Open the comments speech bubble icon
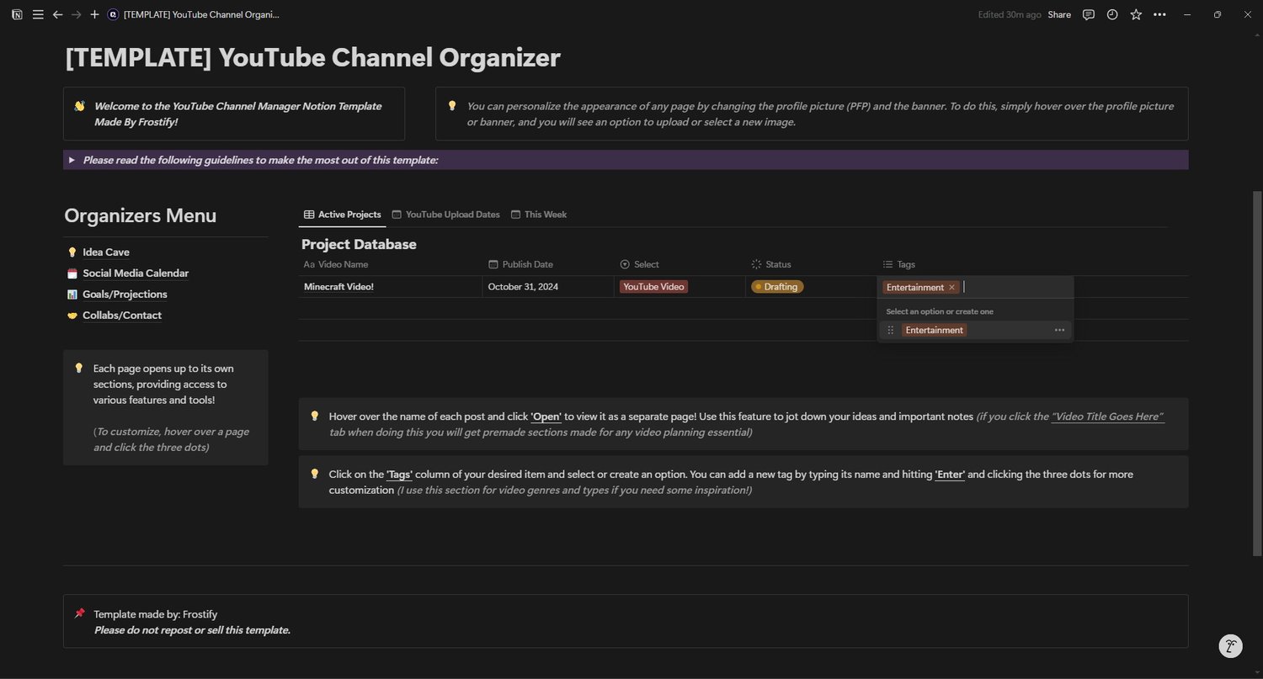The width and height of the screenshot is (1263, 679). (x=1089, y=14)
